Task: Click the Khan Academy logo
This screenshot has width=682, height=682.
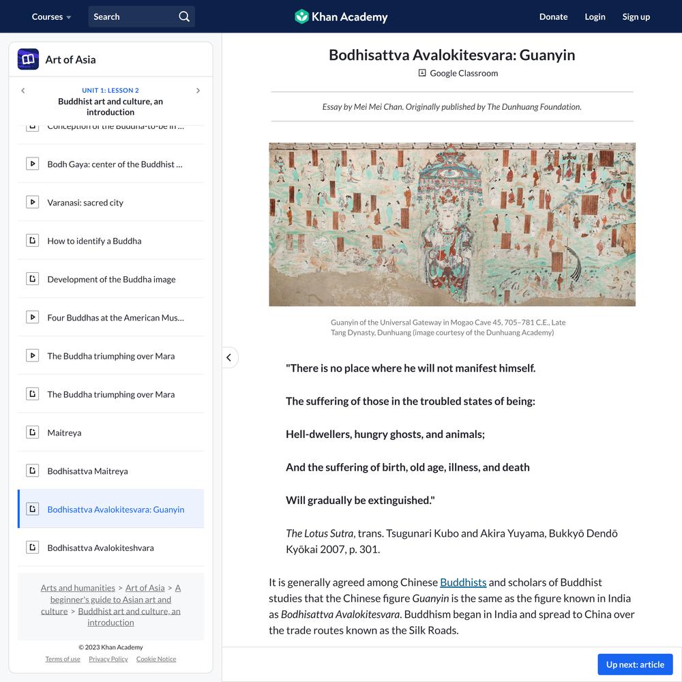Action: pos(341,16)
